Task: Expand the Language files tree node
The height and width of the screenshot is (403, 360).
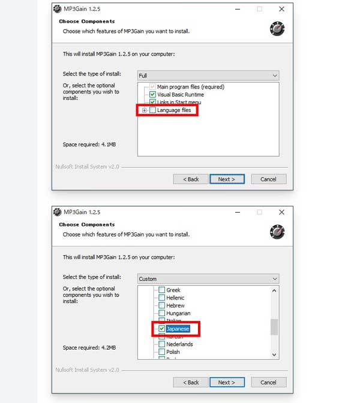Action: pos(144,110)
